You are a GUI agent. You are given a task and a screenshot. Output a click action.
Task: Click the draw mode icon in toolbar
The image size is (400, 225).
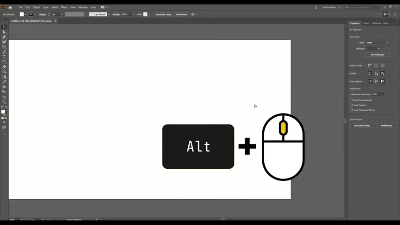(4, 122)
